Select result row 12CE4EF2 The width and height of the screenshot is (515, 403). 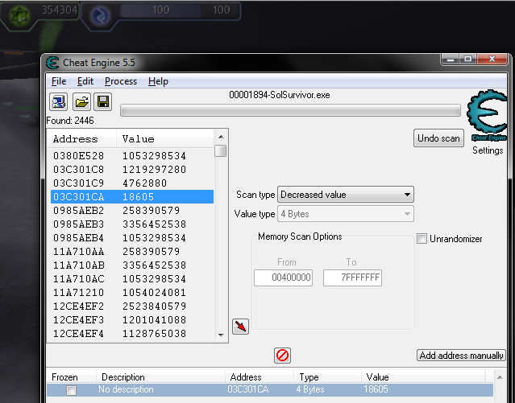[x=131, y=306]
